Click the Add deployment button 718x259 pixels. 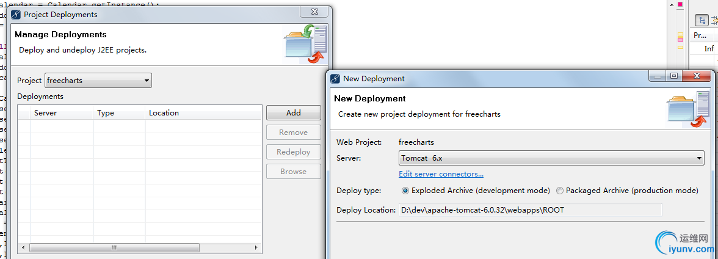294,113
